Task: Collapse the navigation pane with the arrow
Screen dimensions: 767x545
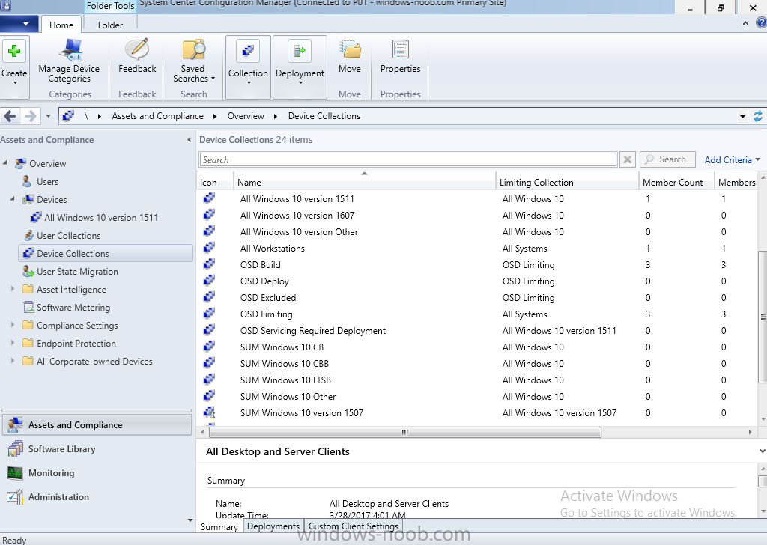Action: point(190,140)
